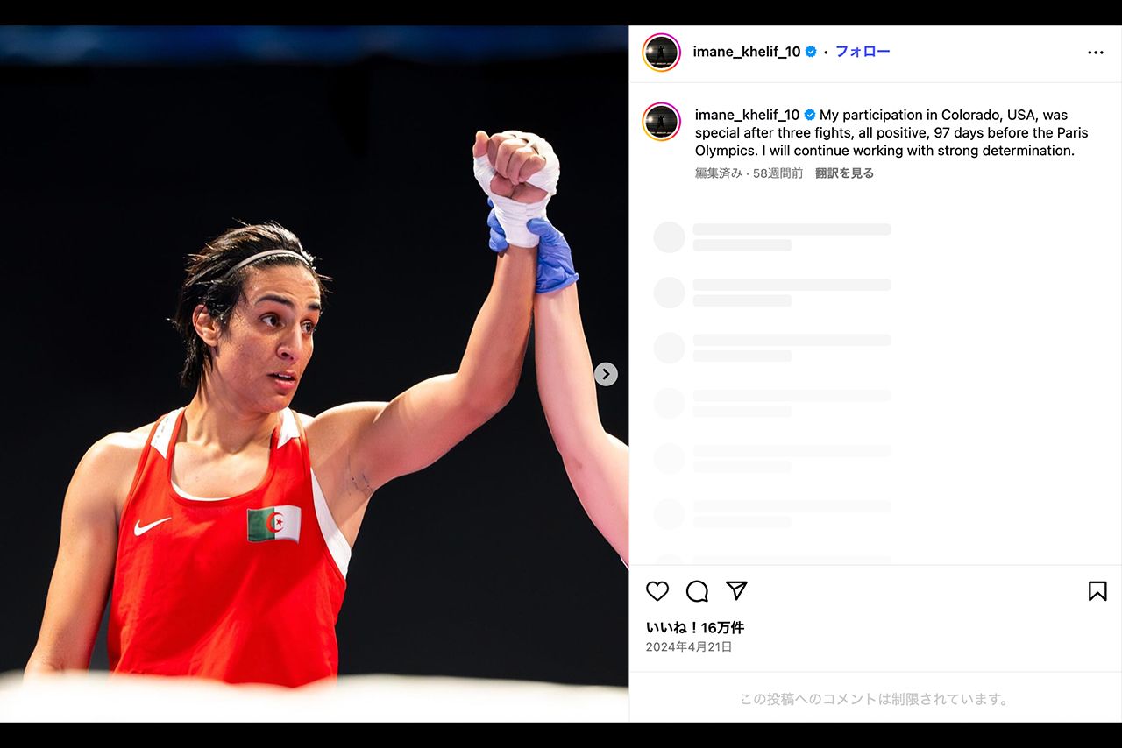Open comments with the speech bubble icon

[x=697, y=591]
